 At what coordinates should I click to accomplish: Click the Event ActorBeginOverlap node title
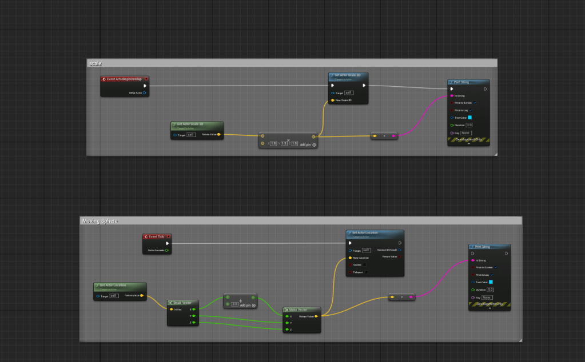pyautogui.click(x=124, y=79)
